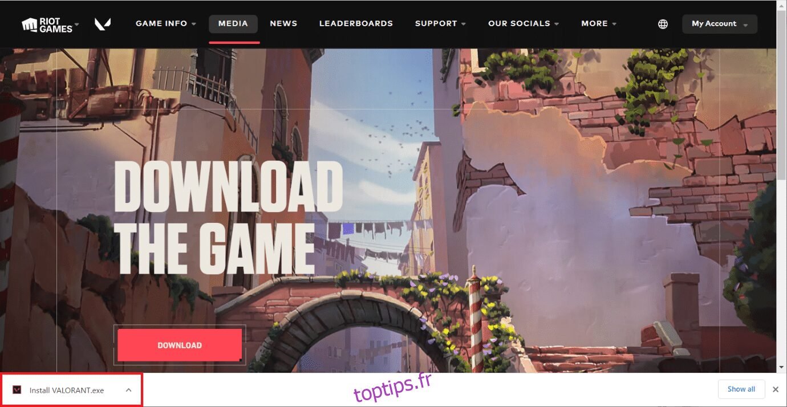Expand the More menu
The image size is (787, 407).
coord(599,24)
